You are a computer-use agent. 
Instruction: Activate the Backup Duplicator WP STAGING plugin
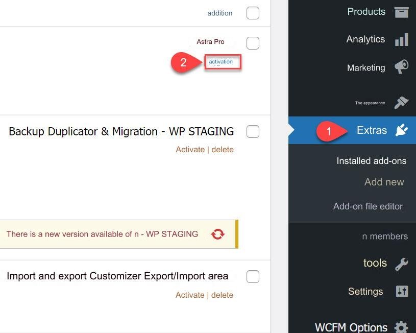(x=190, y=150)
